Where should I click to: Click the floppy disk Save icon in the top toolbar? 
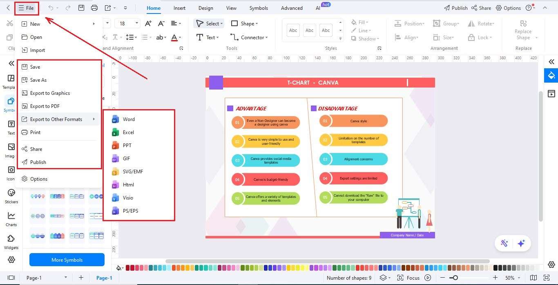[81, 8]
